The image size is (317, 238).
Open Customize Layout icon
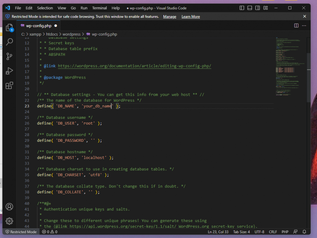pyautogui.click(x=266, y=8)
